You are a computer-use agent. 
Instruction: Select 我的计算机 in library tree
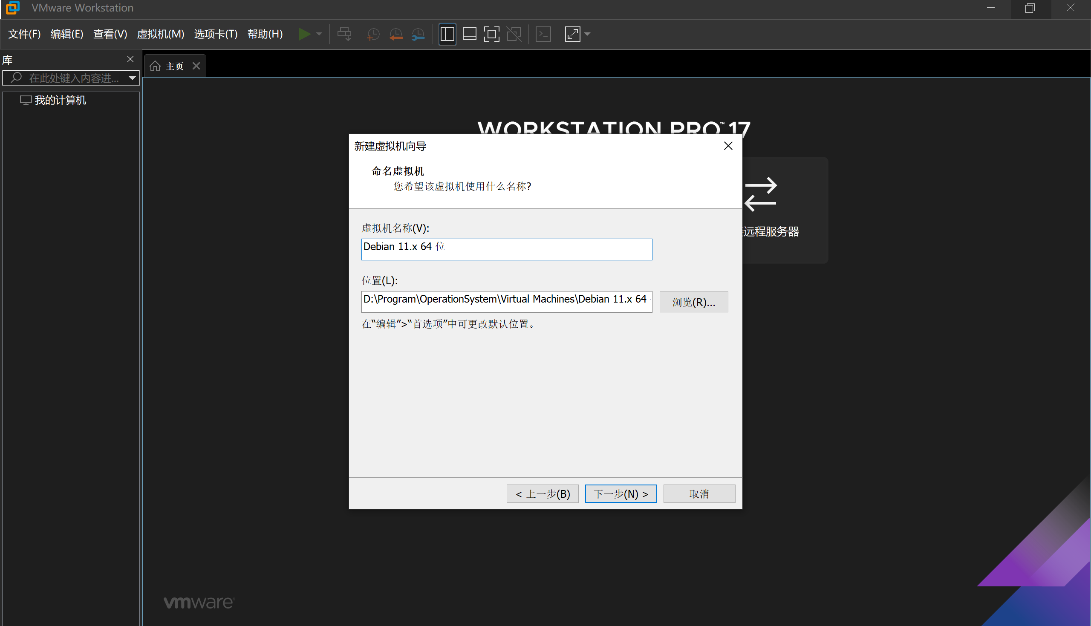[x=60, y=100]
